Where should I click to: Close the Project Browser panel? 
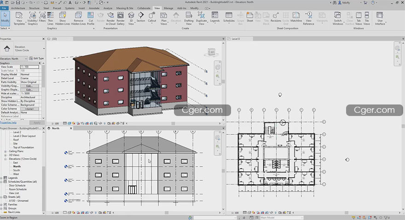pyautogui.click(x=43, y=128)
